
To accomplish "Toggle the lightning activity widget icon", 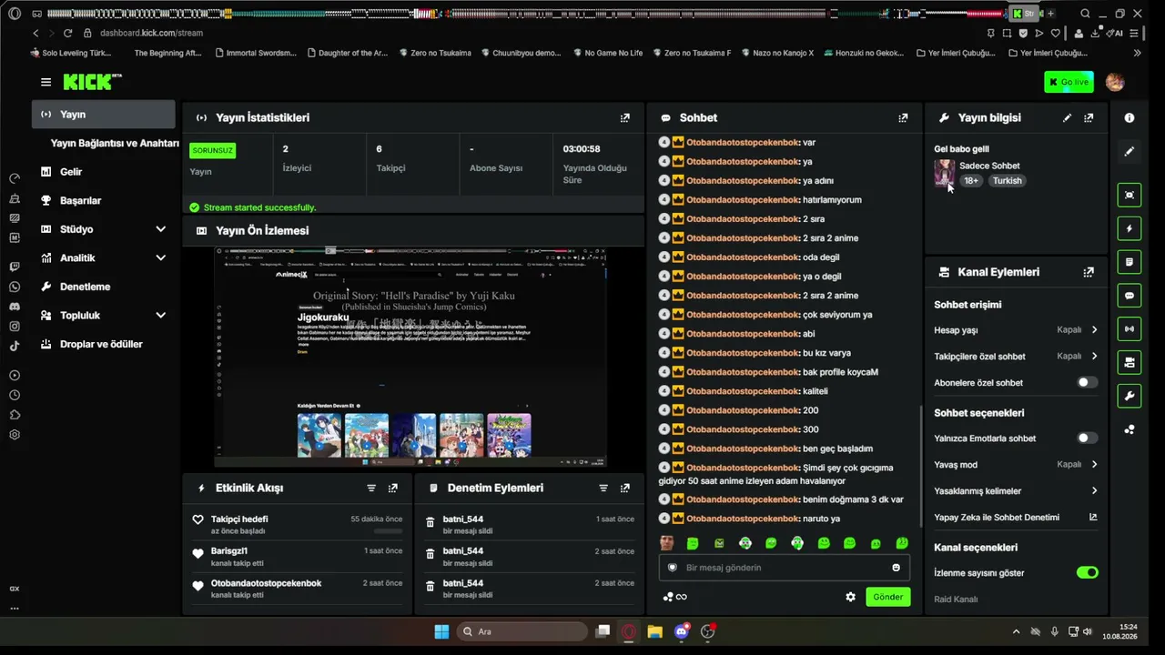I will (x=1130, y=228).
